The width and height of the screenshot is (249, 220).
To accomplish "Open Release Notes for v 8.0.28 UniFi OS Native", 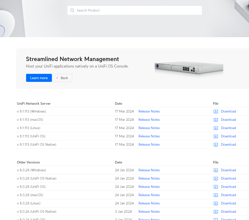I will tap(149, 178).
